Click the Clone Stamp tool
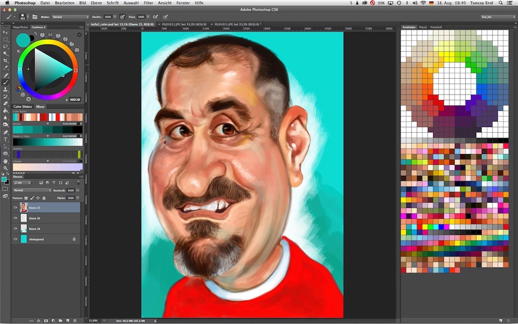The image size is (518, 324). (x=6, y=89)
